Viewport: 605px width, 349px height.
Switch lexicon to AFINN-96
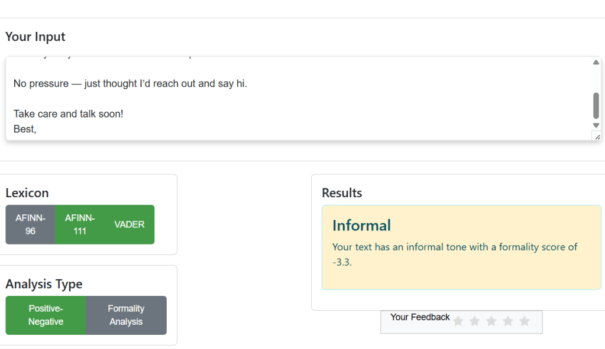(30, 224)
